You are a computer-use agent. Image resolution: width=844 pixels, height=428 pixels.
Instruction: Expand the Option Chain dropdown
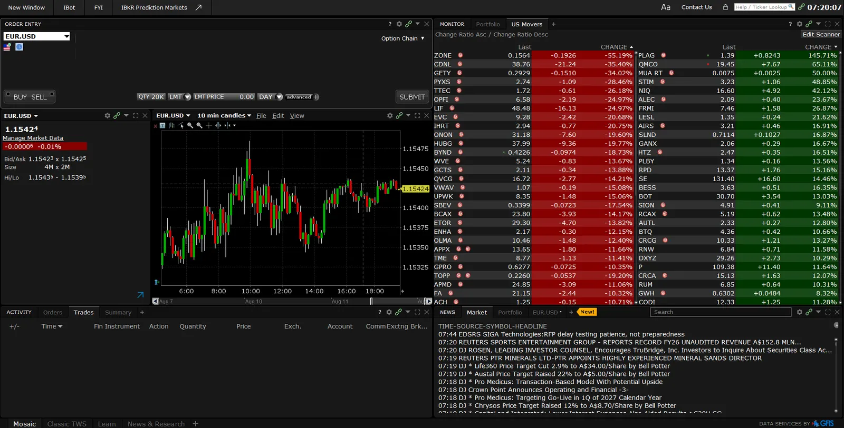tap(403, 38)
